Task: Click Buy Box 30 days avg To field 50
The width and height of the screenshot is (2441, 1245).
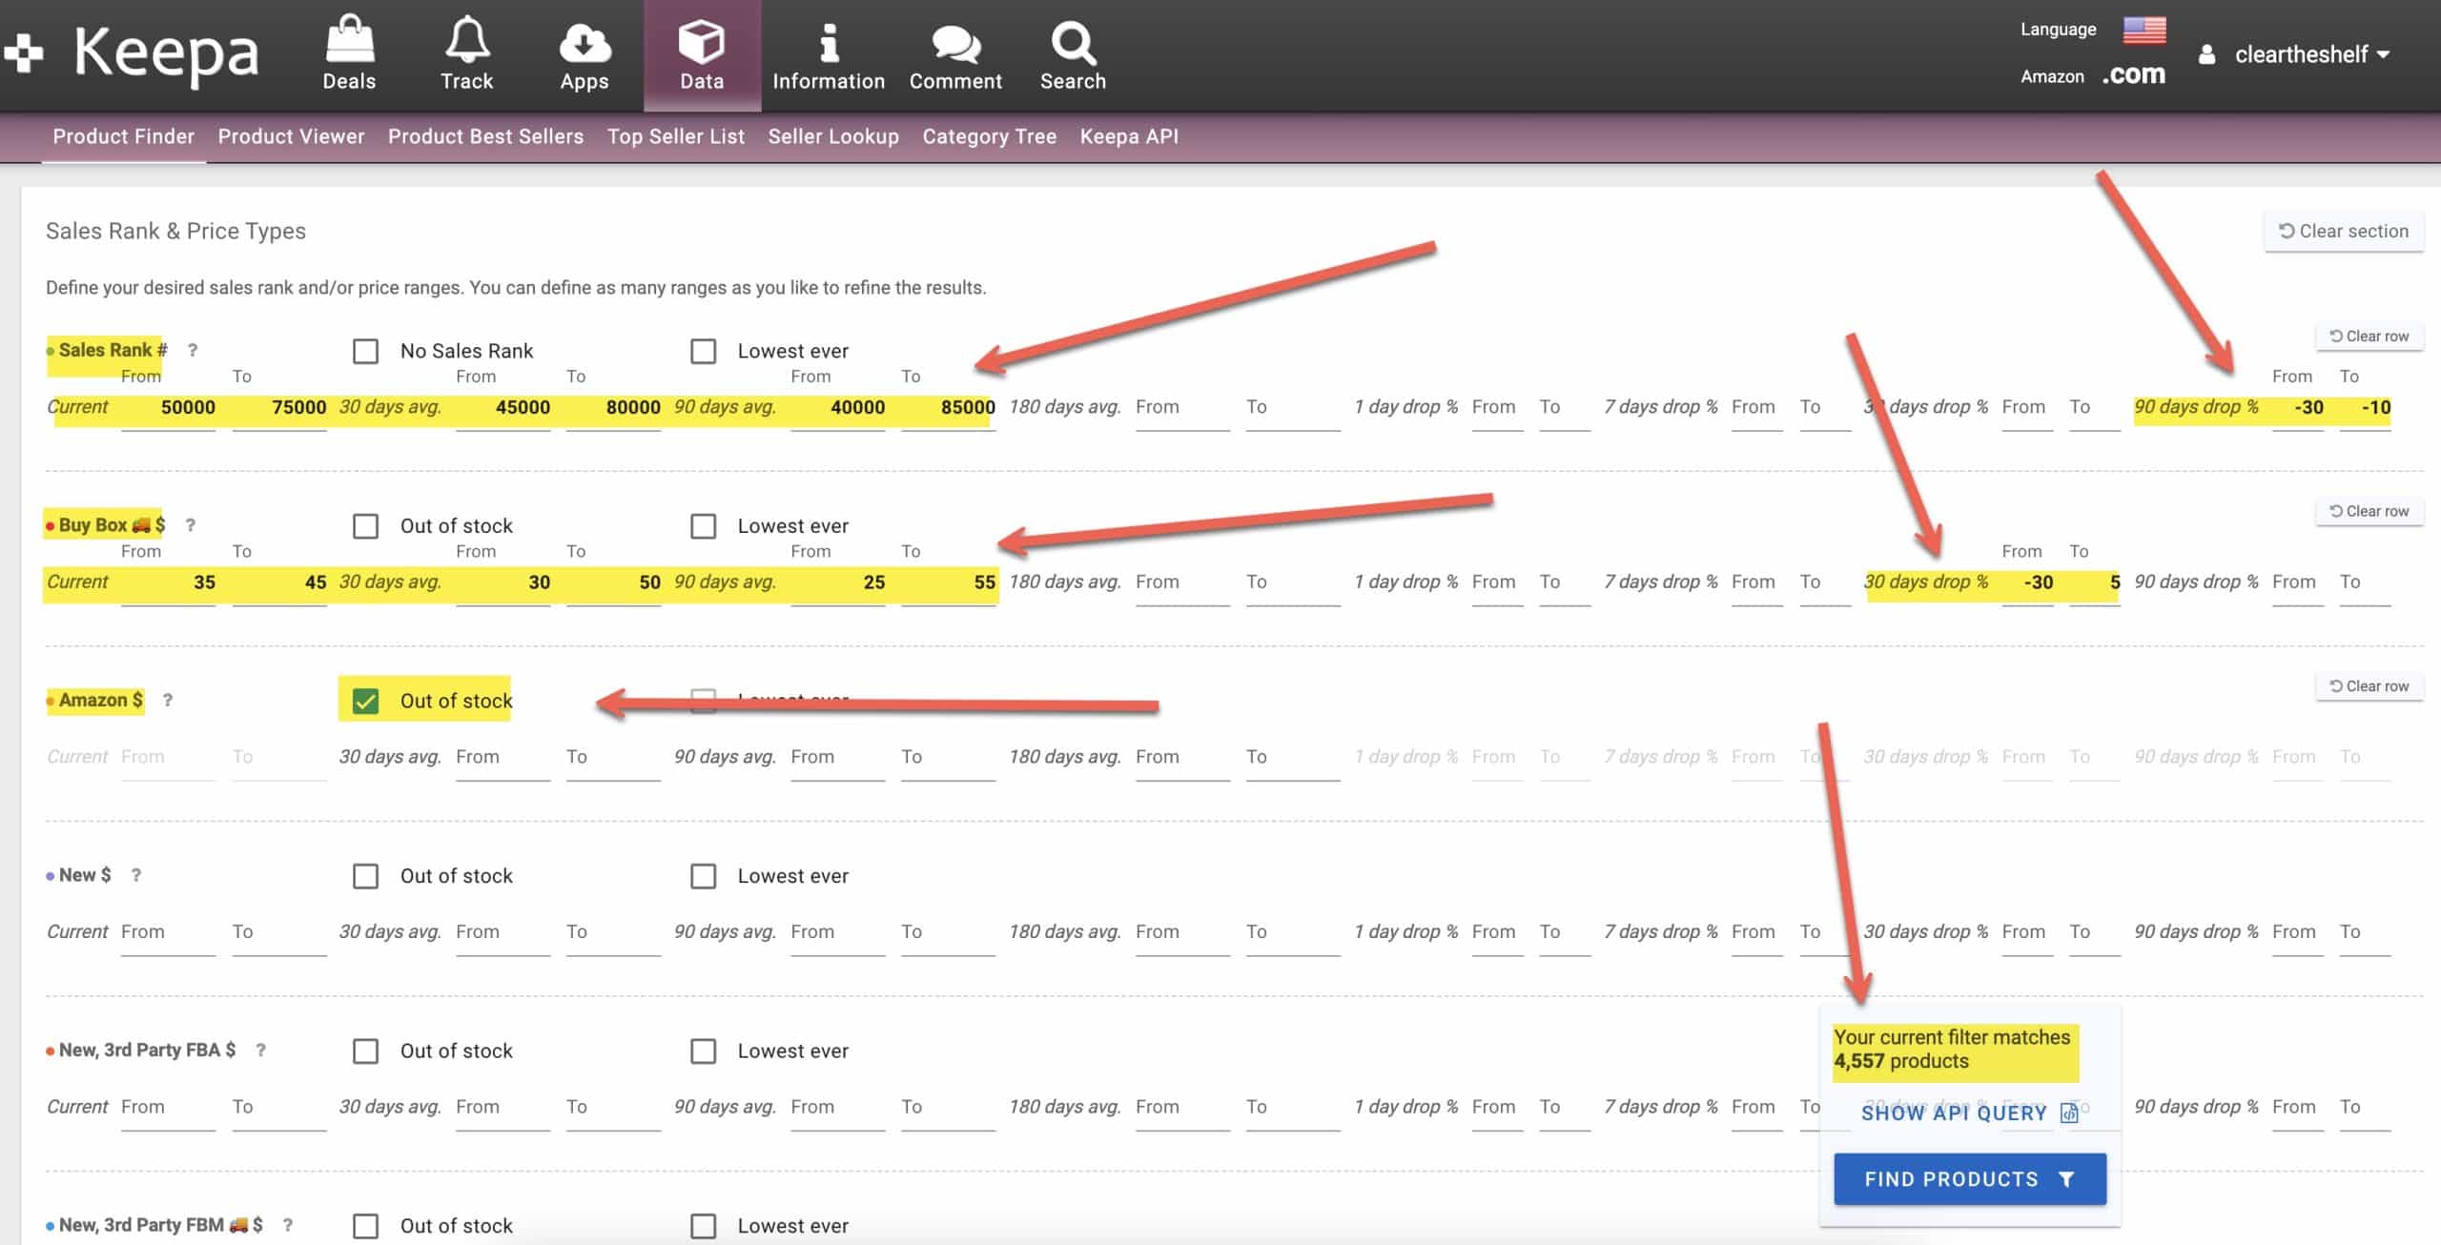Action: [613, 582]
